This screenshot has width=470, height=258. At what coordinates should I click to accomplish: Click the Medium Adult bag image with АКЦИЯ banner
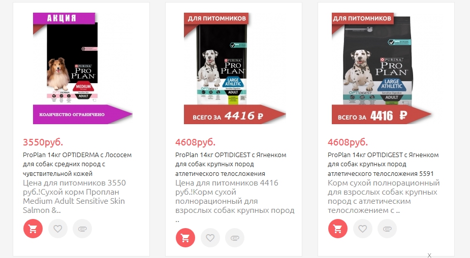click(82, 68)
